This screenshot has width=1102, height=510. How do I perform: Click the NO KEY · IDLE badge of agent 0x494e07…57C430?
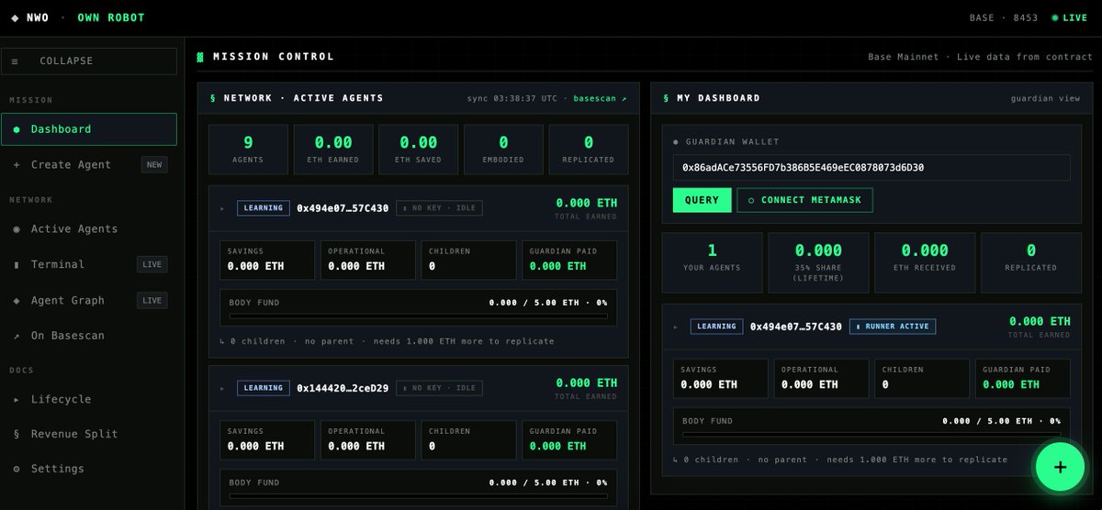click(439, 208)
